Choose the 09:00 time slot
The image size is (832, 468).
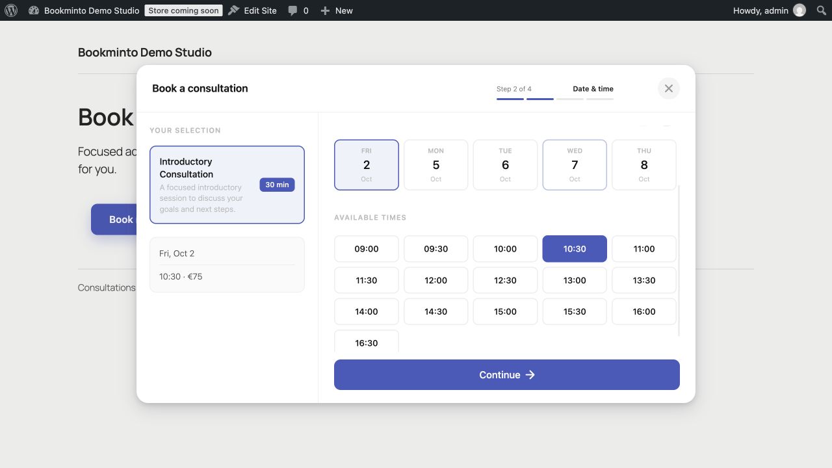[367, 249]
